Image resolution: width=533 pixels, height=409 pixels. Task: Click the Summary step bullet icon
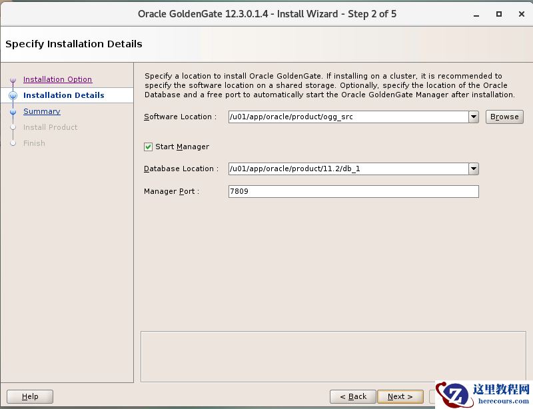[13, 111]
